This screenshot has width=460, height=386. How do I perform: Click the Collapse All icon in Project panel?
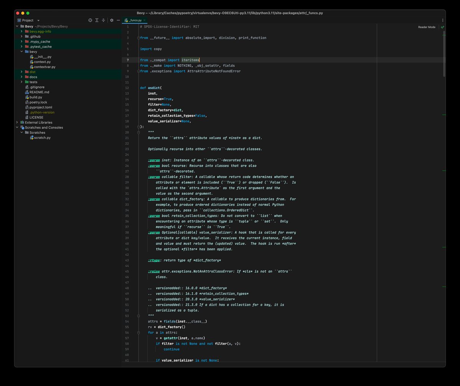click(103, 20)
